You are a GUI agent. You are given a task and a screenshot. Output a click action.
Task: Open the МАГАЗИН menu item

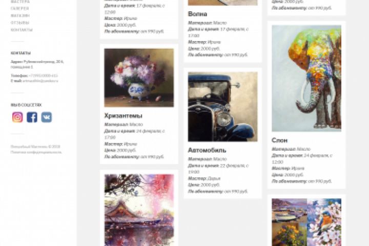tap(20, 15)
